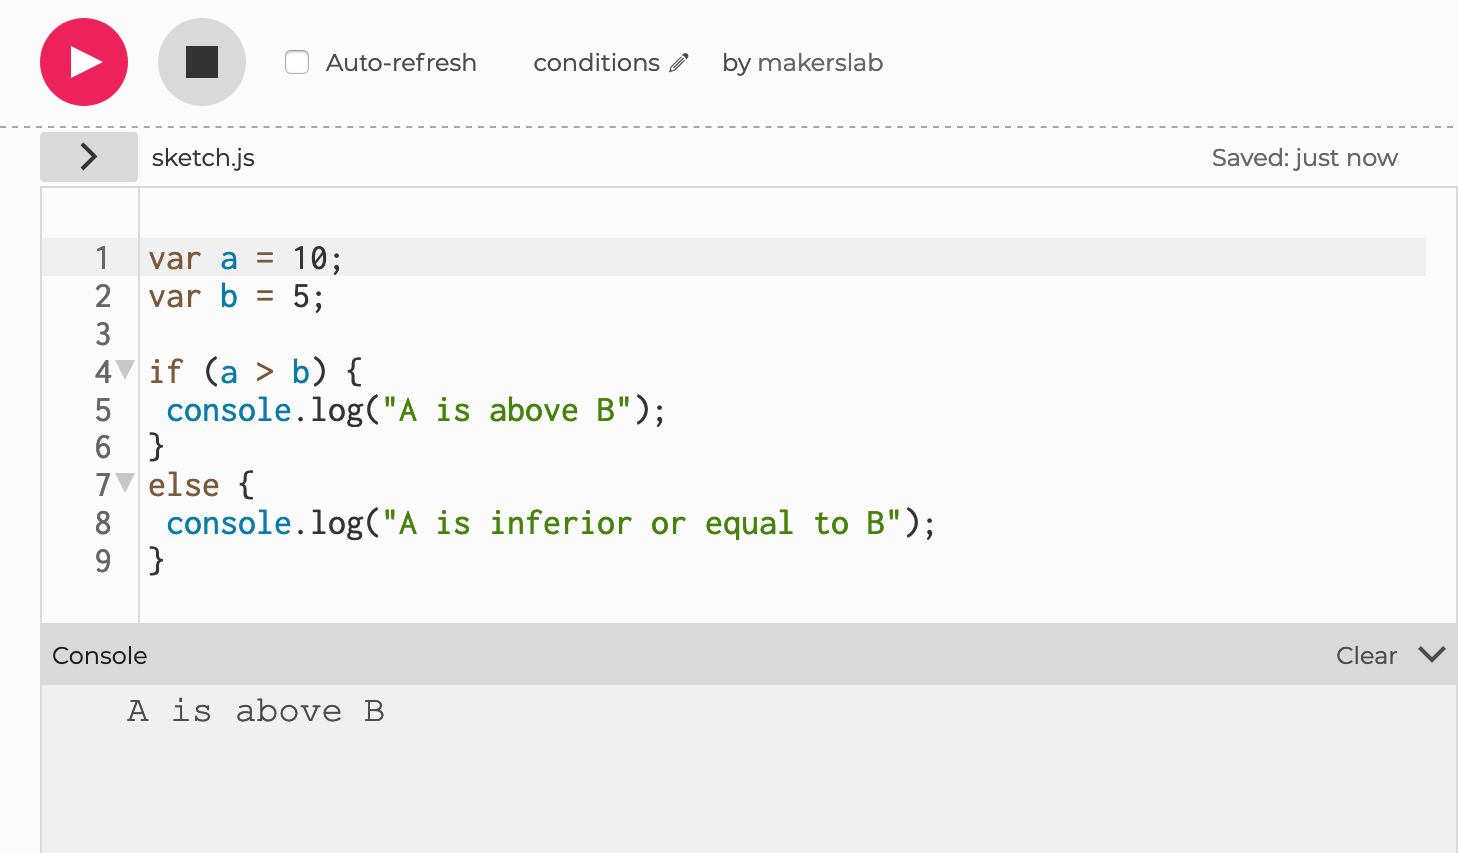Screen dimensions: 1458x853
Task: Select the sketch.js file name tab
Action: click(x=203, y=158)
